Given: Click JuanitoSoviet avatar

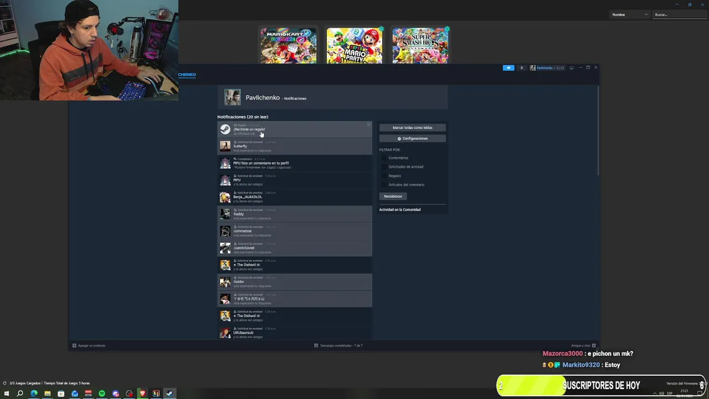Looking at the screenshot, I should 225,248.
